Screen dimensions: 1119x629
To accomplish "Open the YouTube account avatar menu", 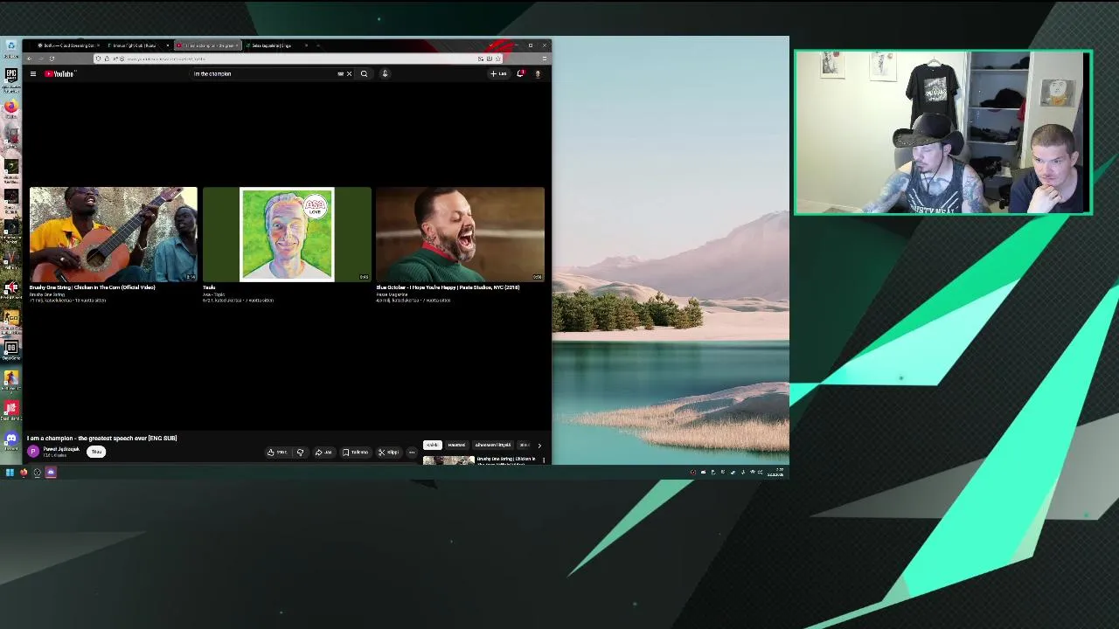I will [x=538, y=74].
